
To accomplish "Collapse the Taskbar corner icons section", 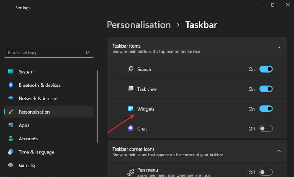I will [x=279, y=151].
